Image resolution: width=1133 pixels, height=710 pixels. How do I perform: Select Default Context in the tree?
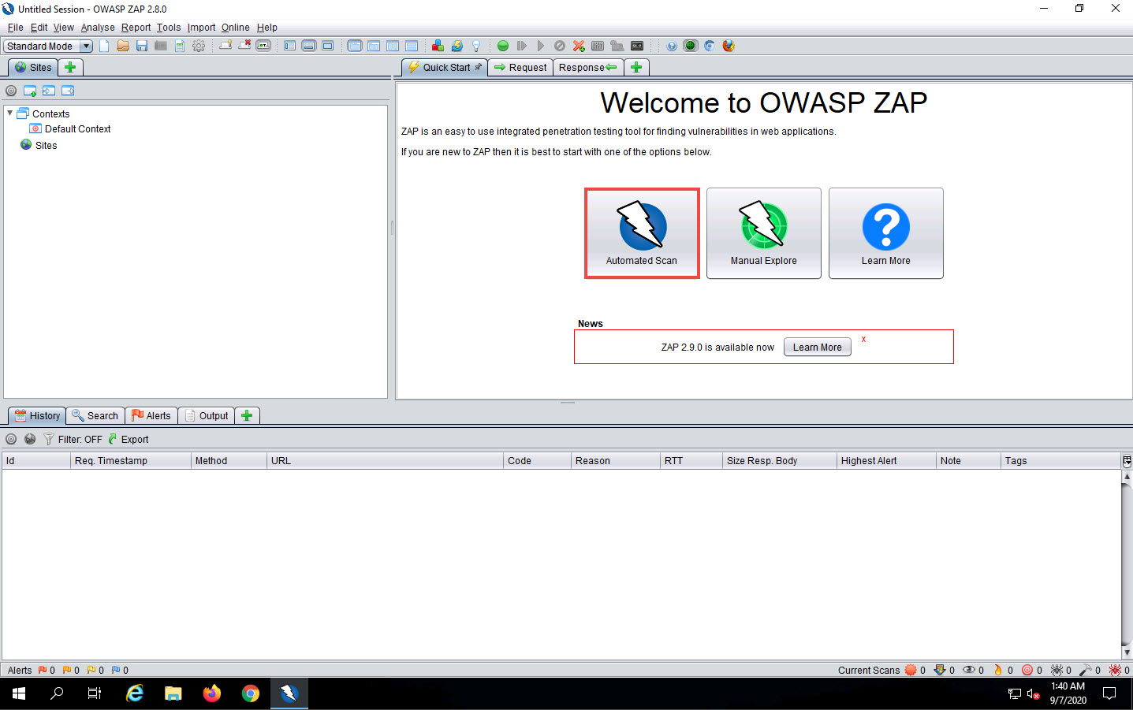coord(77,129)
